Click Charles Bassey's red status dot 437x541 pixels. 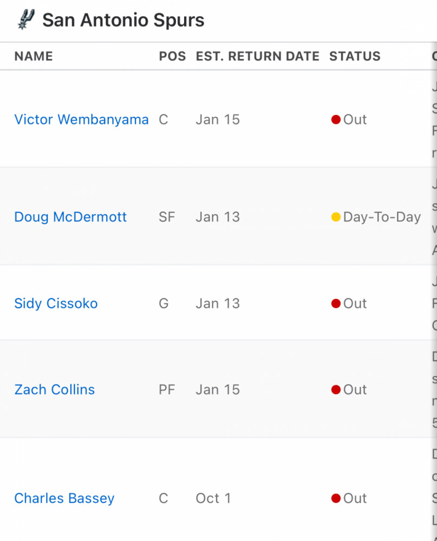(x=336, y=498)
